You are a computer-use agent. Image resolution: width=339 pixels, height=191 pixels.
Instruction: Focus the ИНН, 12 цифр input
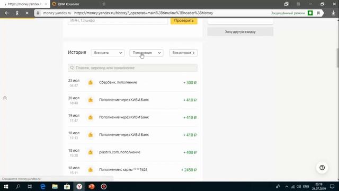point(118,21)
